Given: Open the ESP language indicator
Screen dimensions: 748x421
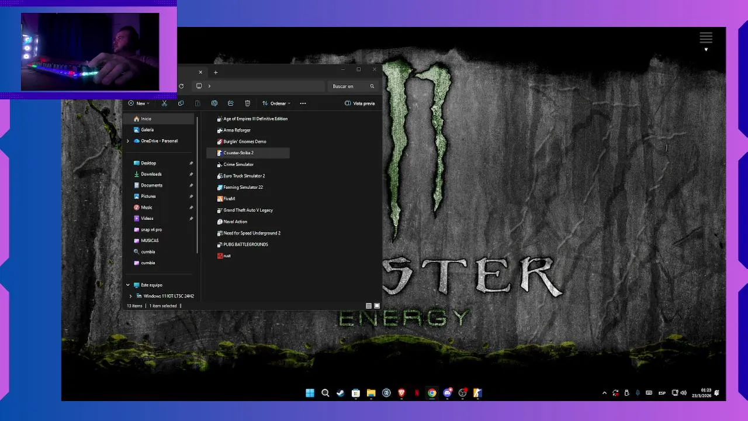Looking at the screenshot, I should [x=662, y=393].
